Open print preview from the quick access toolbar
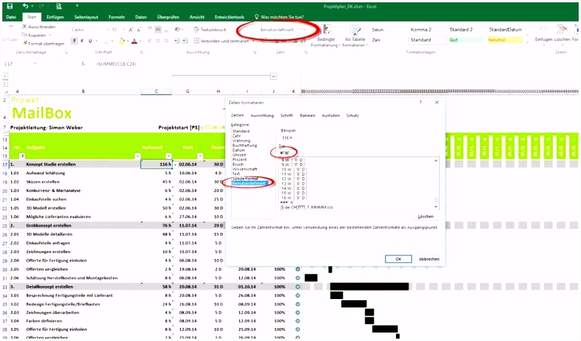The width and height of the screenshot is (581, 341). pyautogui.click(x=59, y=6)
